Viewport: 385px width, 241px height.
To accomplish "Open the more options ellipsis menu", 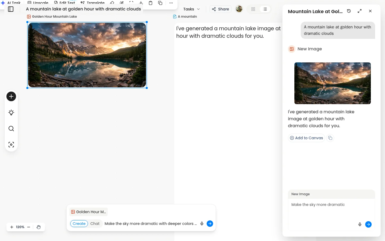I will pyautogui.click(x=171, y=3).
